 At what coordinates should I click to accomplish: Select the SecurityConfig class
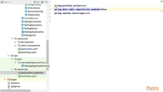coord(35,11)
